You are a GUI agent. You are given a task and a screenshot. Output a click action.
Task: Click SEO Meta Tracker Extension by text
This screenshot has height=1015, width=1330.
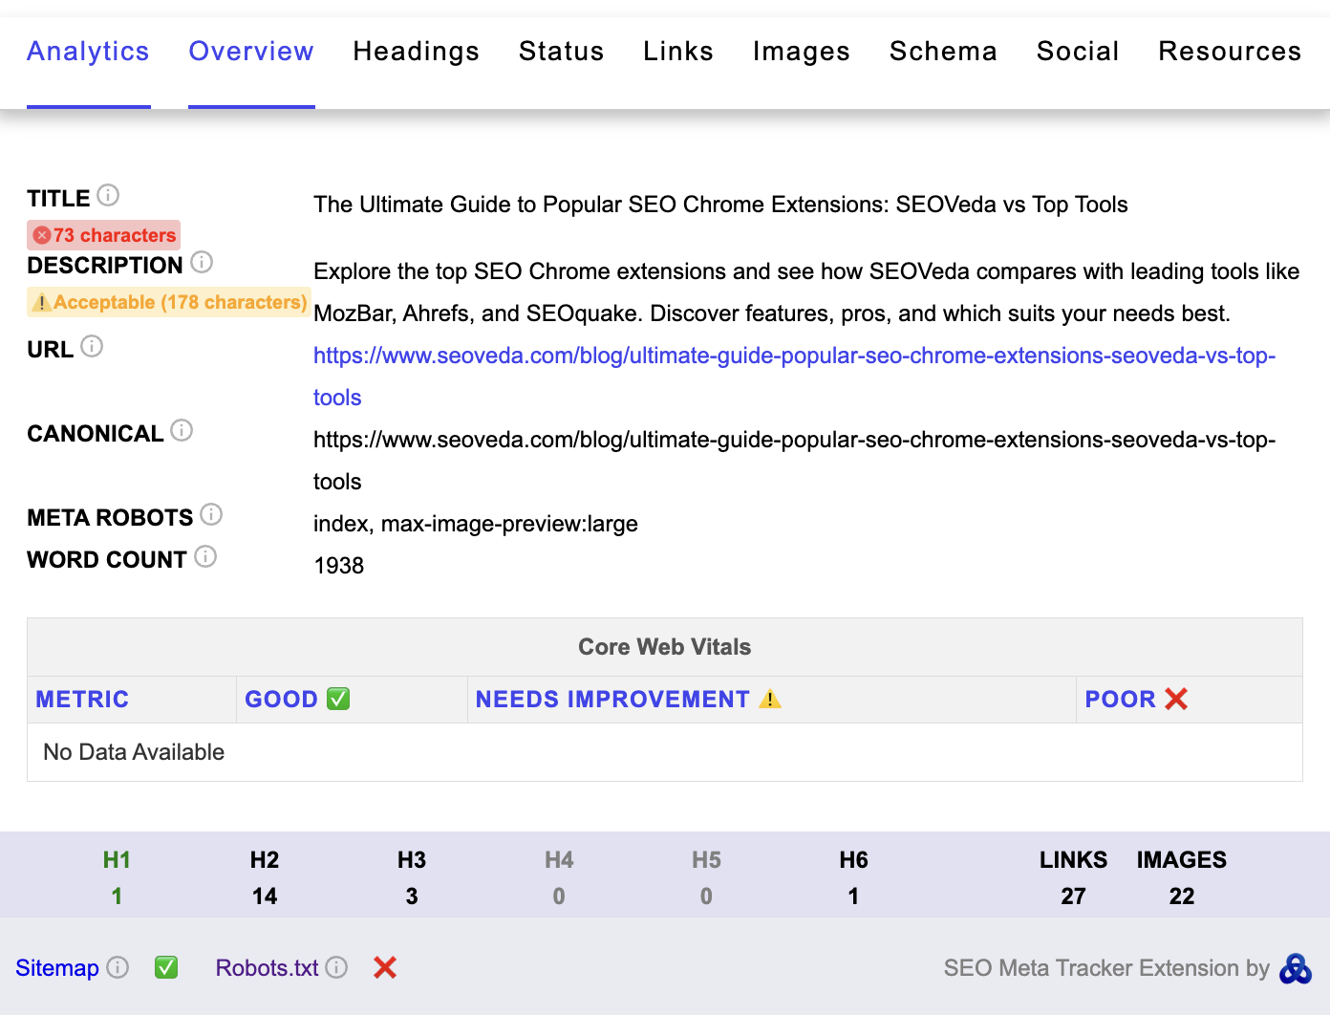1106,968
